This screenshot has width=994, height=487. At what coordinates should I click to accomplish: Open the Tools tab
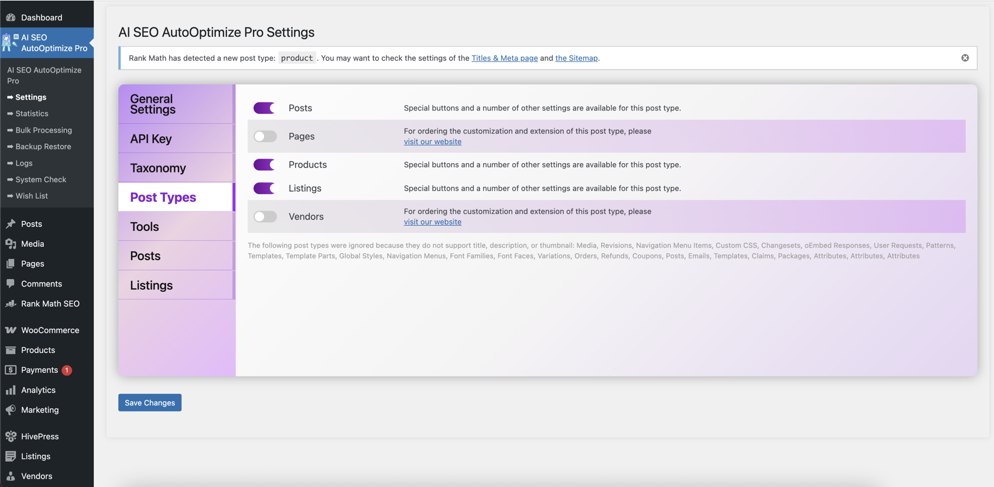(176, 226)
